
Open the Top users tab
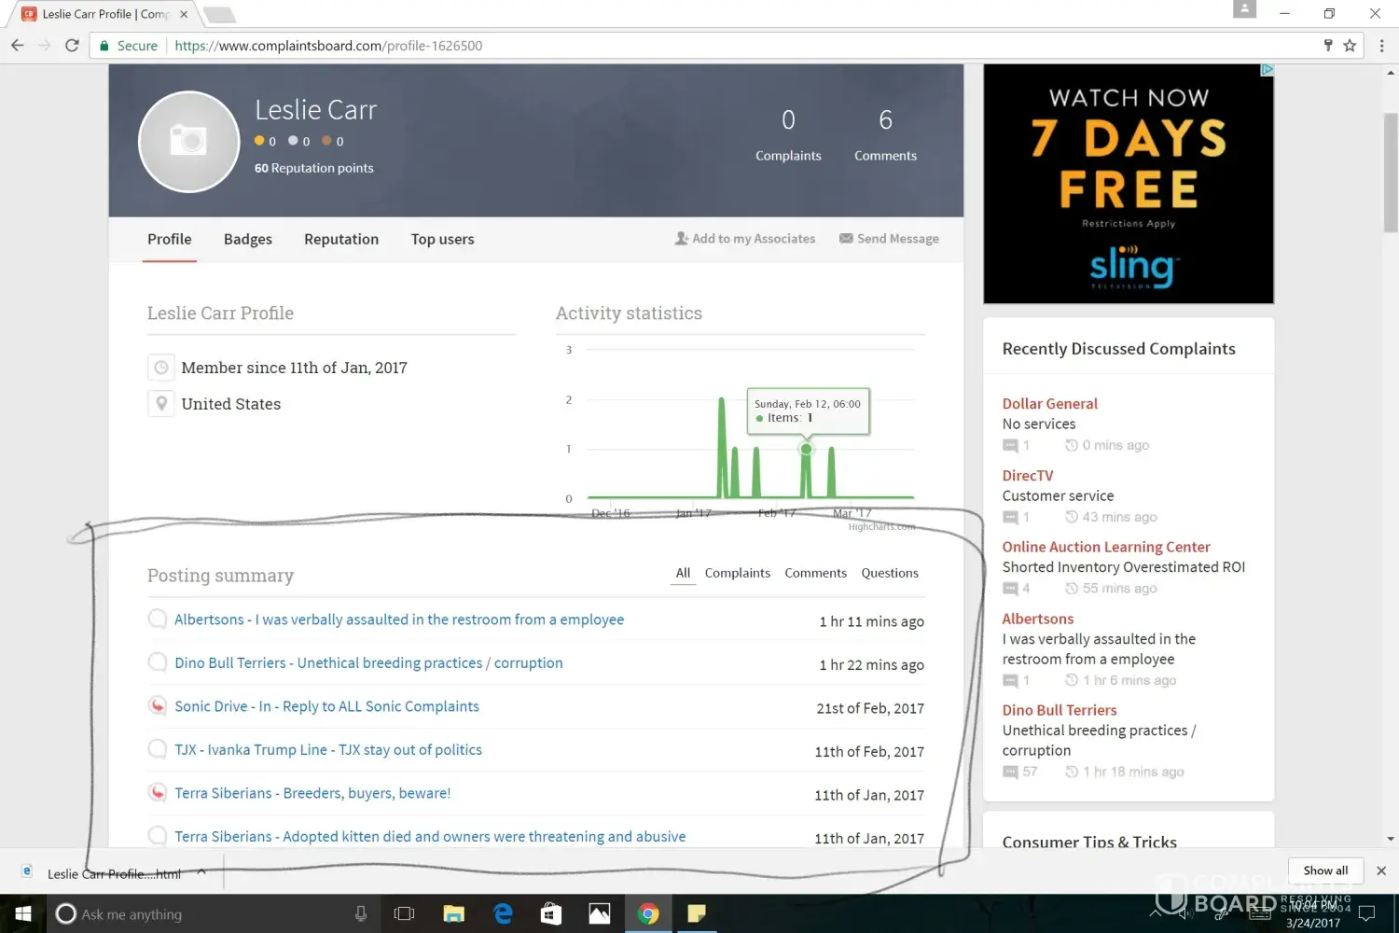pyautogui.click(x=442, y=240)
